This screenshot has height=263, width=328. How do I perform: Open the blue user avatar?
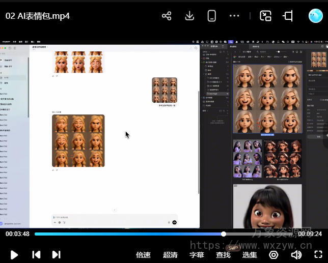point(316,16)
